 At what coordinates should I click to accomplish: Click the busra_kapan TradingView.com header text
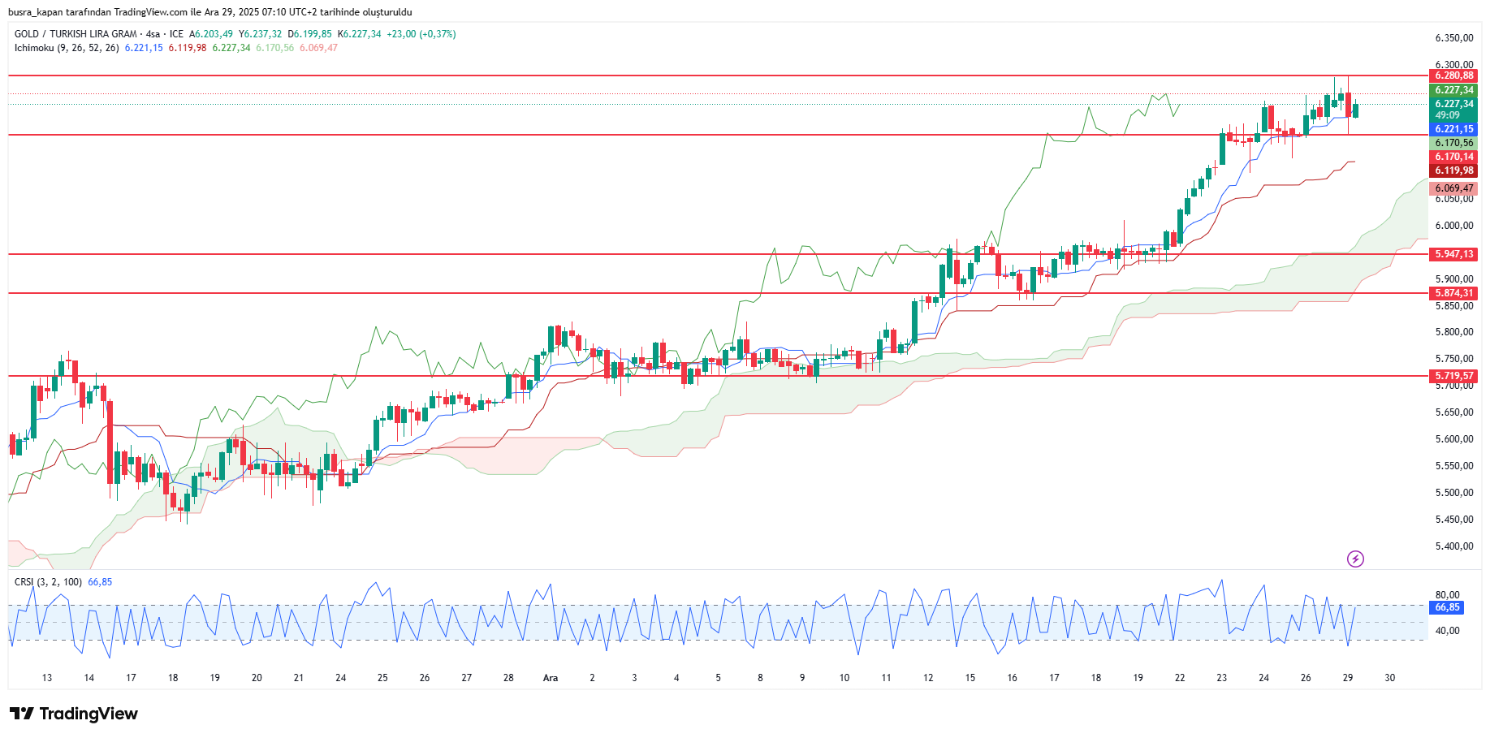[x=210, y=12]
